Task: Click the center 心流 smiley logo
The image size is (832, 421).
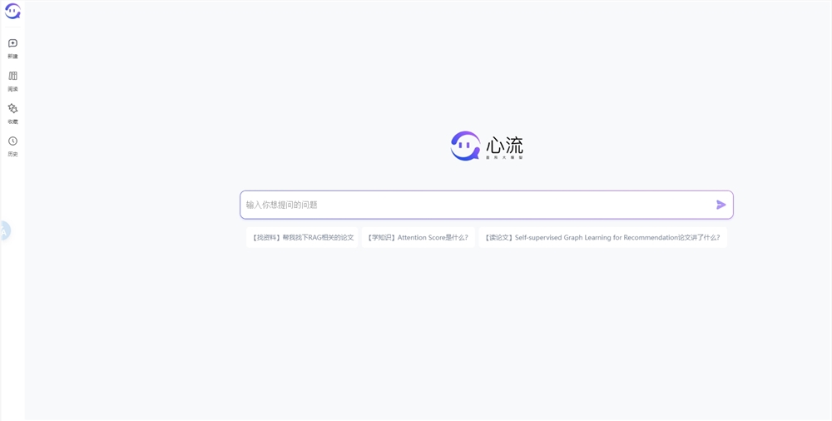Action: point(465,146)
